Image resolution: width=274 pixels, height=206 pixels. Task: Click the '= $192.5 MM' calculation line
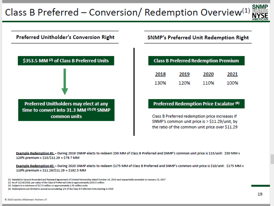[51, 171]
